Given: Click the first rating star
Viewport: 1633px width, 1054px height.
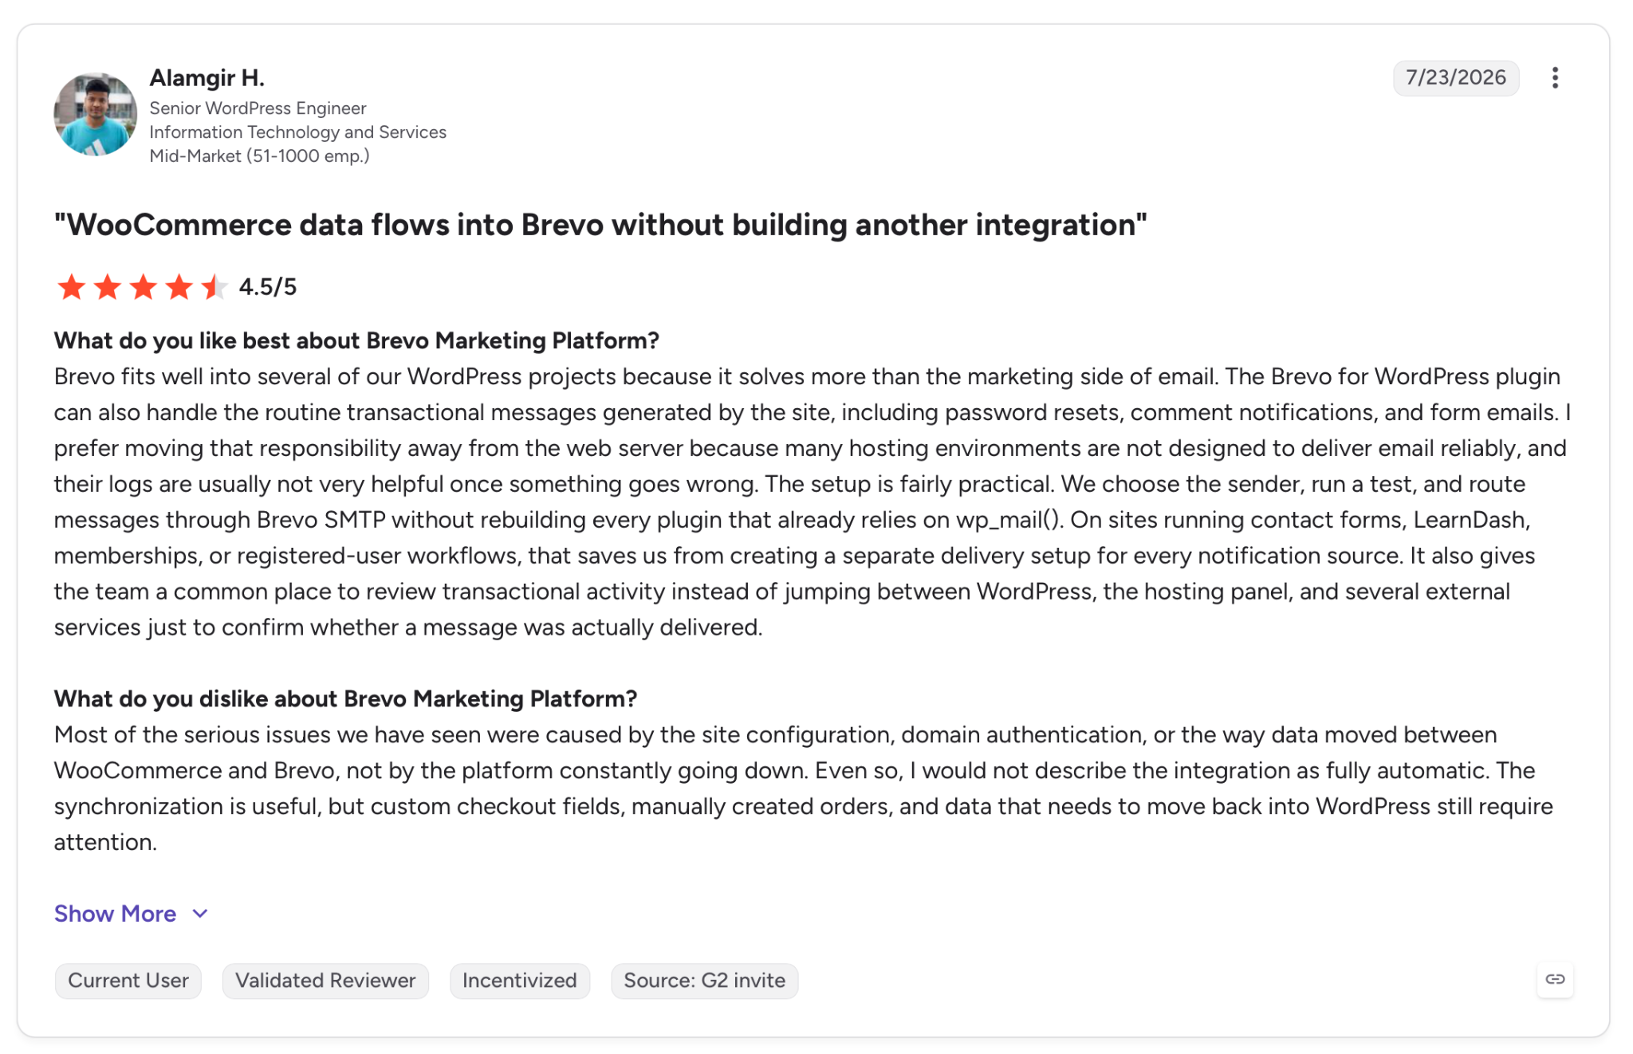Looking at the screenshot, I should coord(71,286).
